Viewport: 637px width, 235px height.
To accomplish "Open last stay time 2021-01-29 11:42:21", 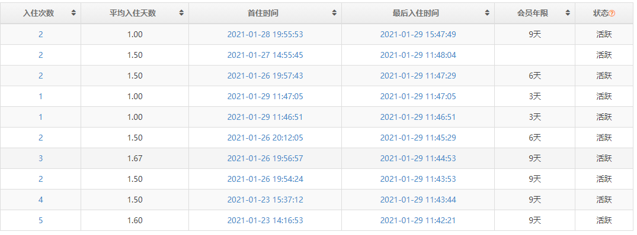I will tap(418, 220).
